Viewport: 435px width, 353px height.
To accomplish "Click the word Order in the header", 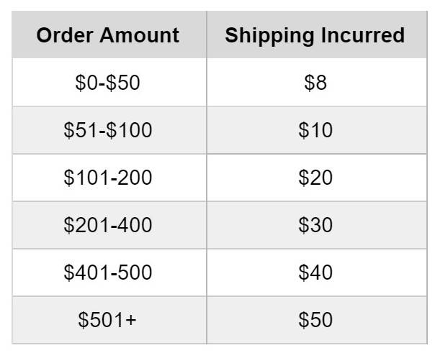I will point(65,35).
